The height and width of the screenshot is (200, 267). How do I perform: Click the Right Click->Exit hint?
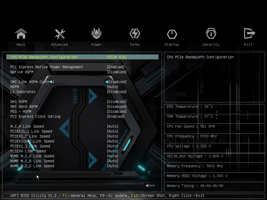[x=186, y=196]
